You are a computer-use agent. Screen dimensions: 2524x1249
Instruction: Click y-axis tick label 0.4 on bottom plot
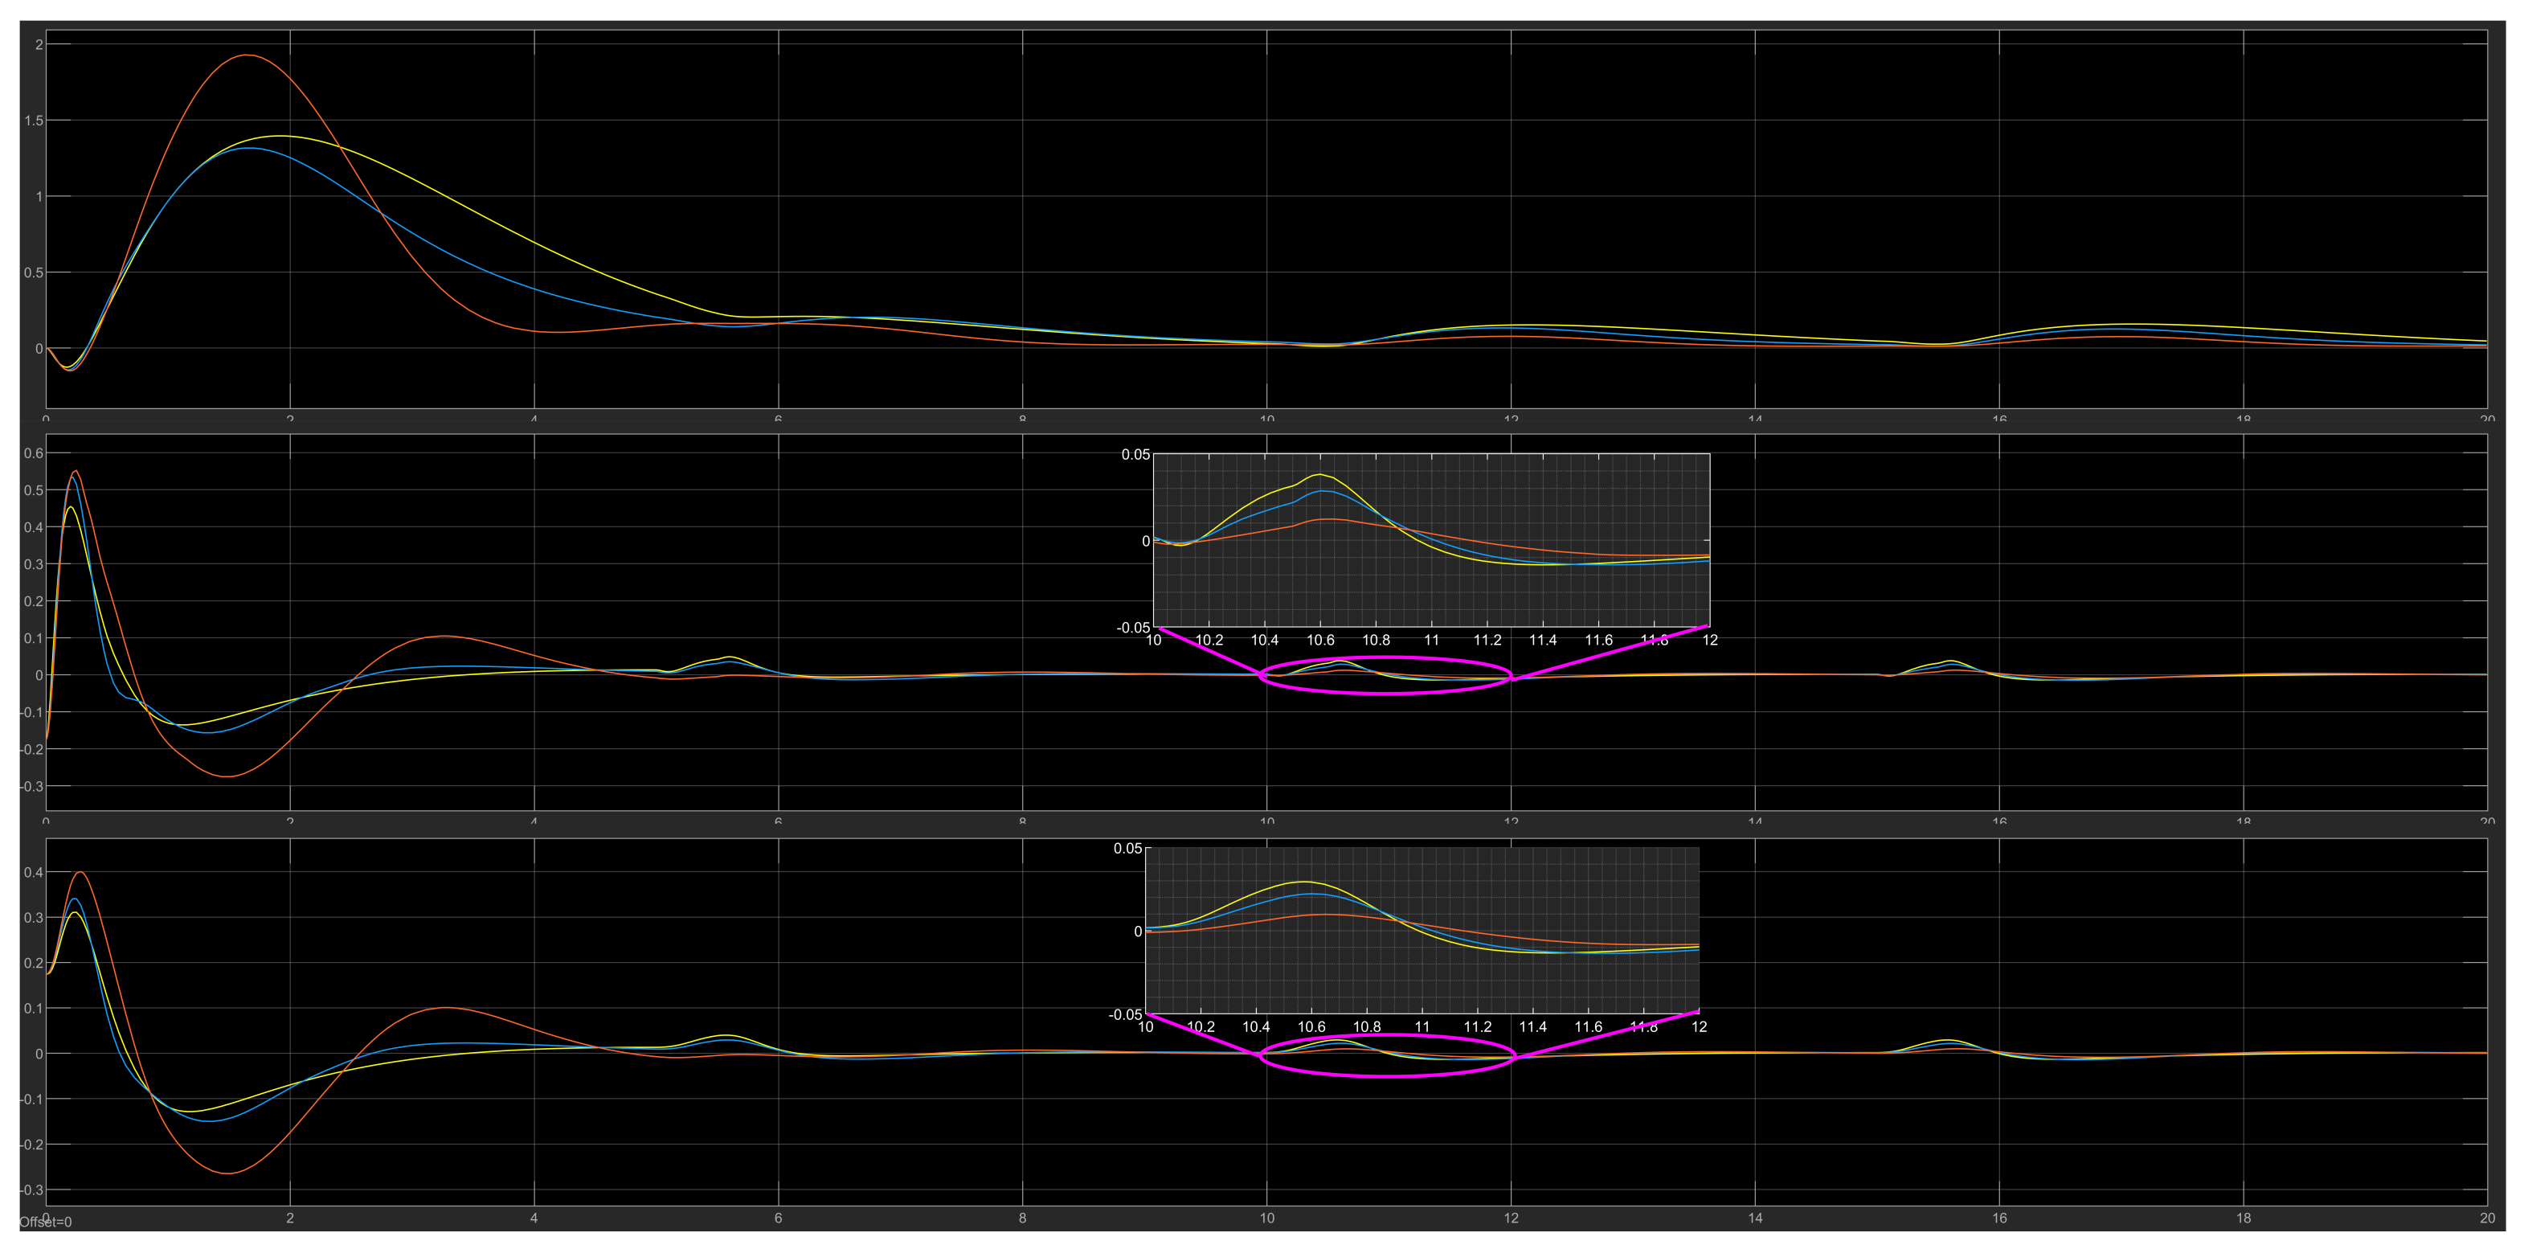coord(33,871)
